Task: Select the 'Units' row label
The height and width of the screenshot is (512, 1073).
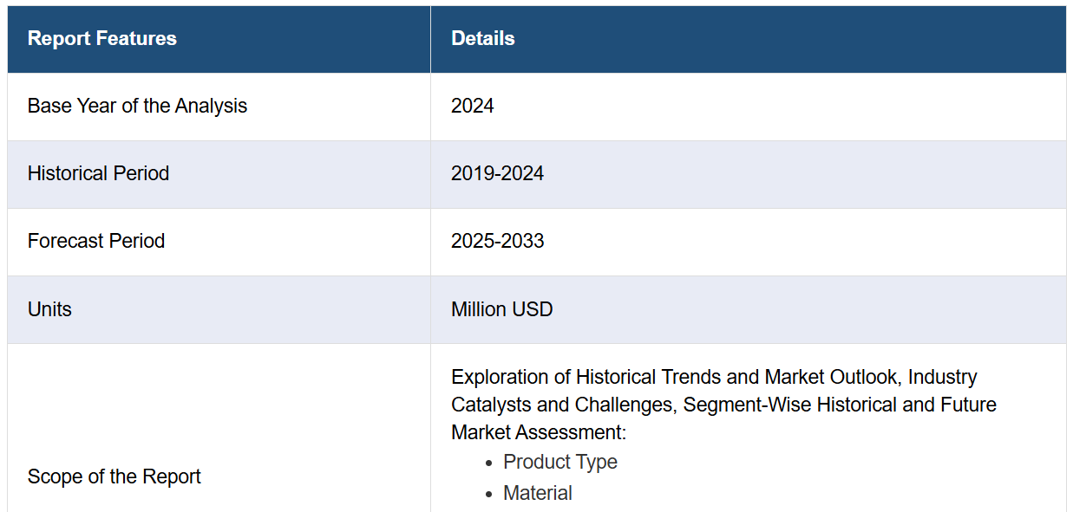Action: (49, 309)
